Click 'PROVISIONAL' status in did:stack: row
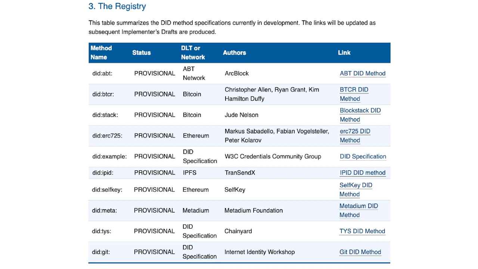Screen dimensions: 478x269 click(155, 115)
